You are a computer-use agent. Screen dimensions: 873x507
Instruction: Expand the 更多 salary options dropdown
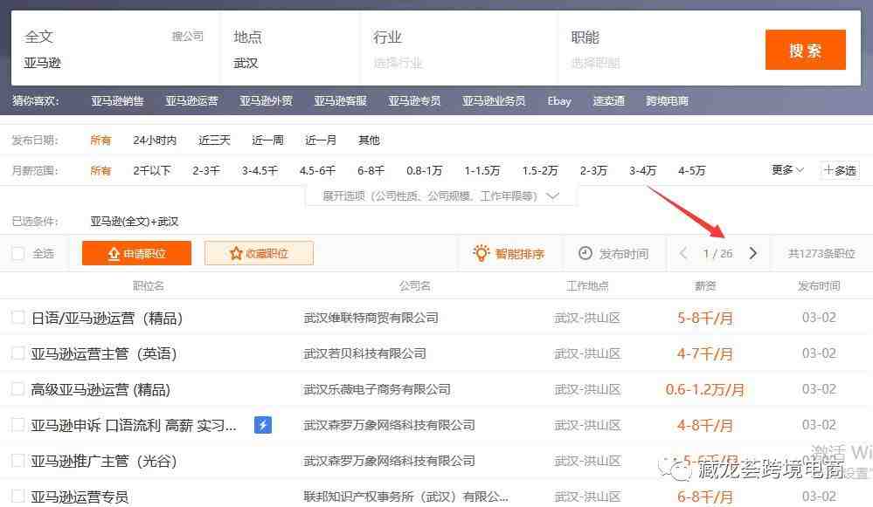pyautogui.click(x=787, y=169)
